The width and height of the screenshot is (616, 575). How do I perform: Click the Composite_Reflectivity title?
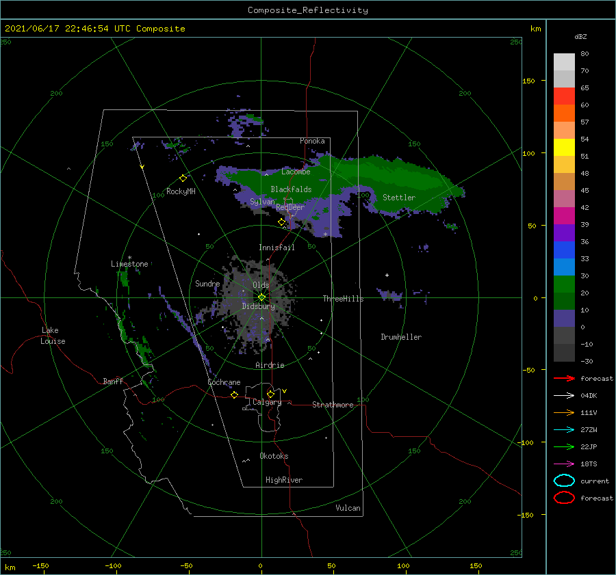[307, 10]
